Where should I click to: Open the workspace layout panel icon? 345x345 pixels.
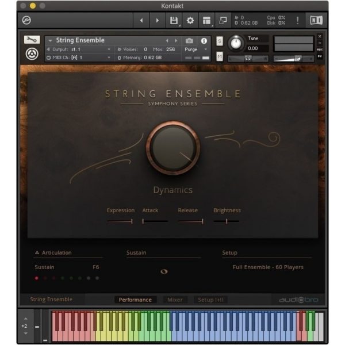tap(206, 21)
